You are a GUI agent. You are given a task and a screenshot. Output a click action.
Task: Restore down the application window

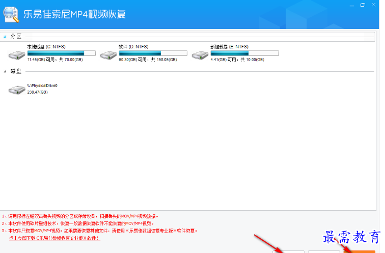pos(363,5)
